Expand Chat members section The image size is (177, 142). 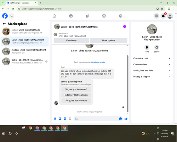pyautogui.click(x=152, y=65)
